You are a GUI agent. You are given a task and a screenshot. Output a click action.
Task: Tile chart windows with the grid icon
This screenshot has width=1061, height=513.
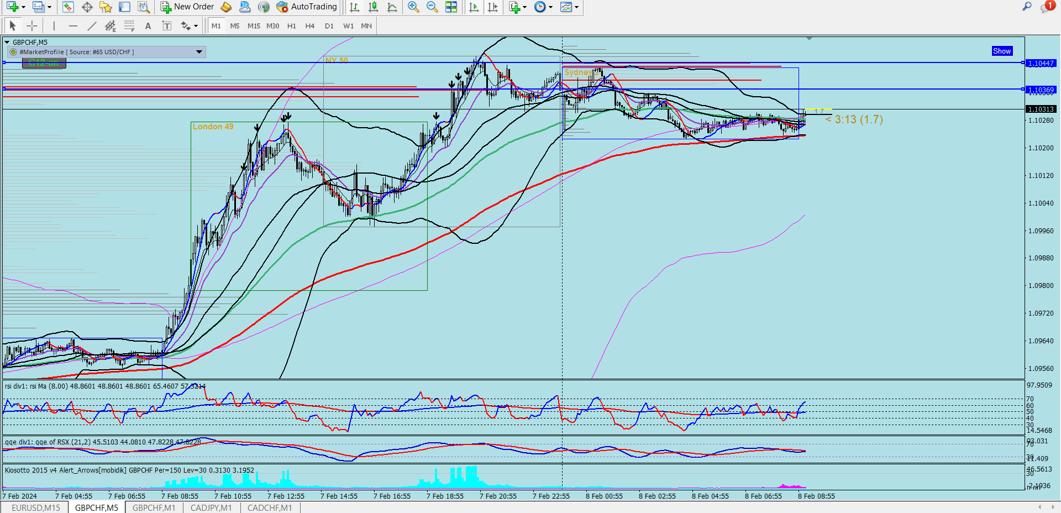click(451, 7)
